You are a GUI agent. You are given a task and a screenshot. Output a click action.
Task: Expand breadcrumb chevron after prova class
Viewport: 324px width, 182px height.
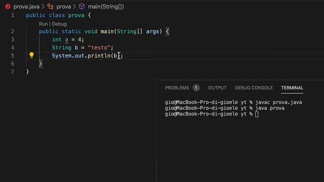(x=74, y=7)
